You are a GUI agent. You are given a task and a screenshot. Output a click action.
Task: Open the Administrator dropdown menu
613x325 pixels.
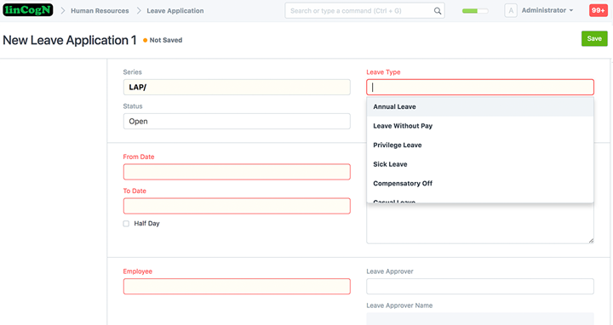coord(547,10)
